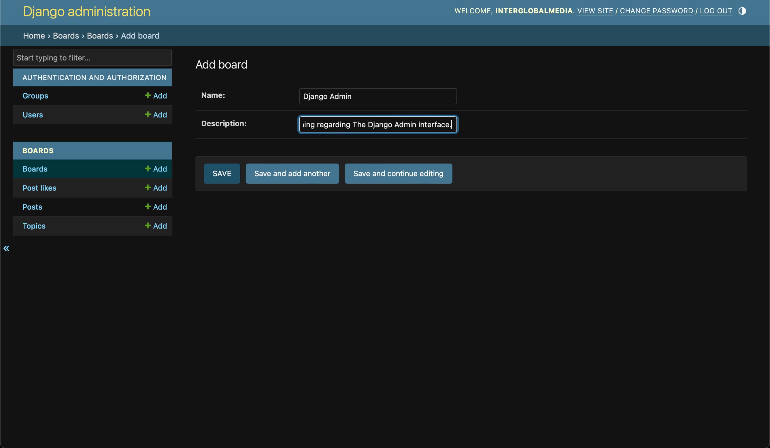Click the Add icon next to Groups

[x=156, y=96]
